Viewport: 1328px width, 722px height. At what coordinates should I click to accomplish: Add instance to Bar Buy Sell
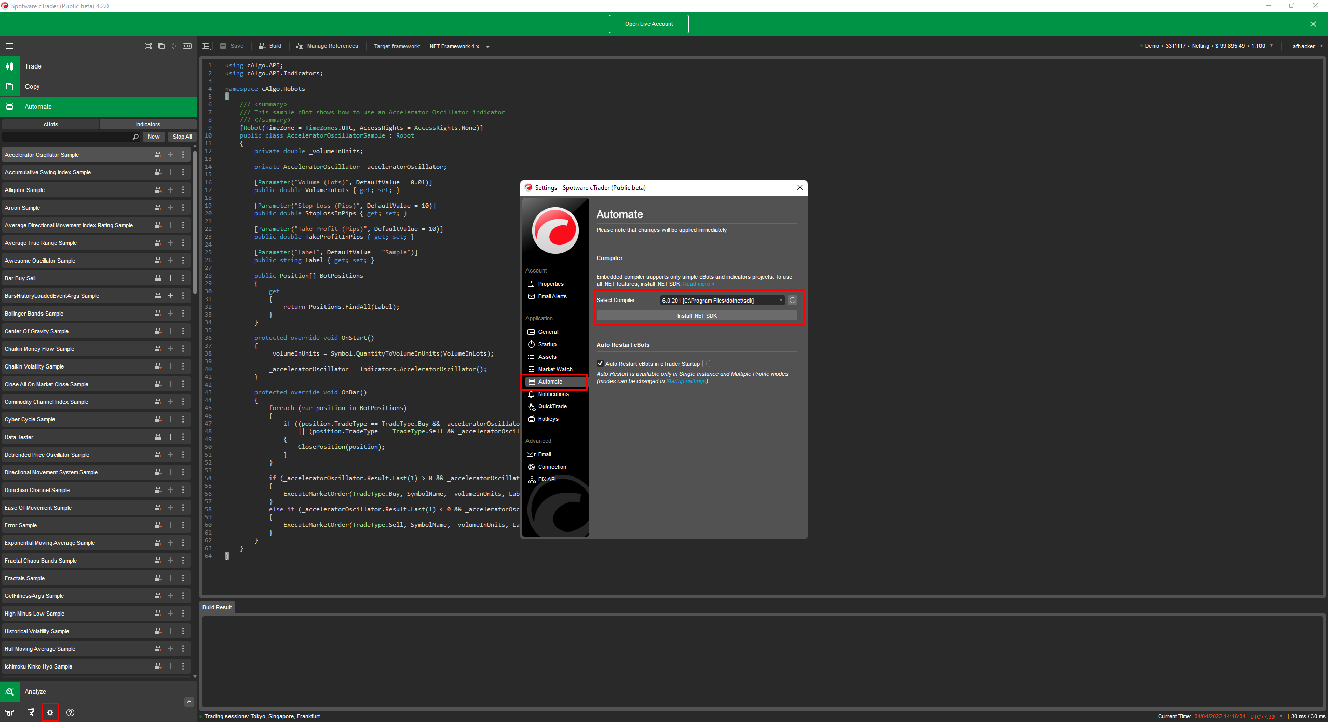(170, 278)
